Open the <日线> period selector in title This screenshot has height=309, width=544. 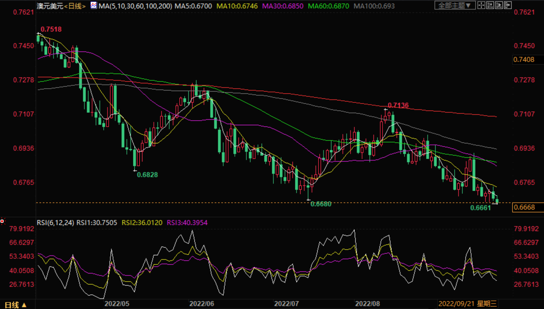(75, 6)
